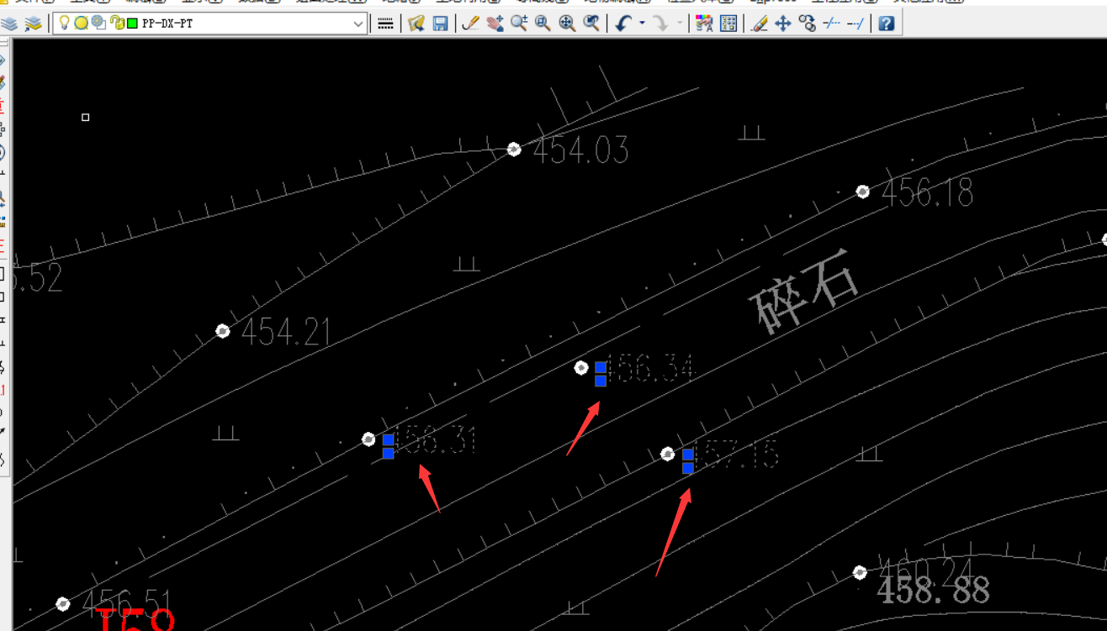The width and height of the screenshot is (1107, 631).
Task: Open the Undo history dropdown arrow
Action: pos(642,24)
